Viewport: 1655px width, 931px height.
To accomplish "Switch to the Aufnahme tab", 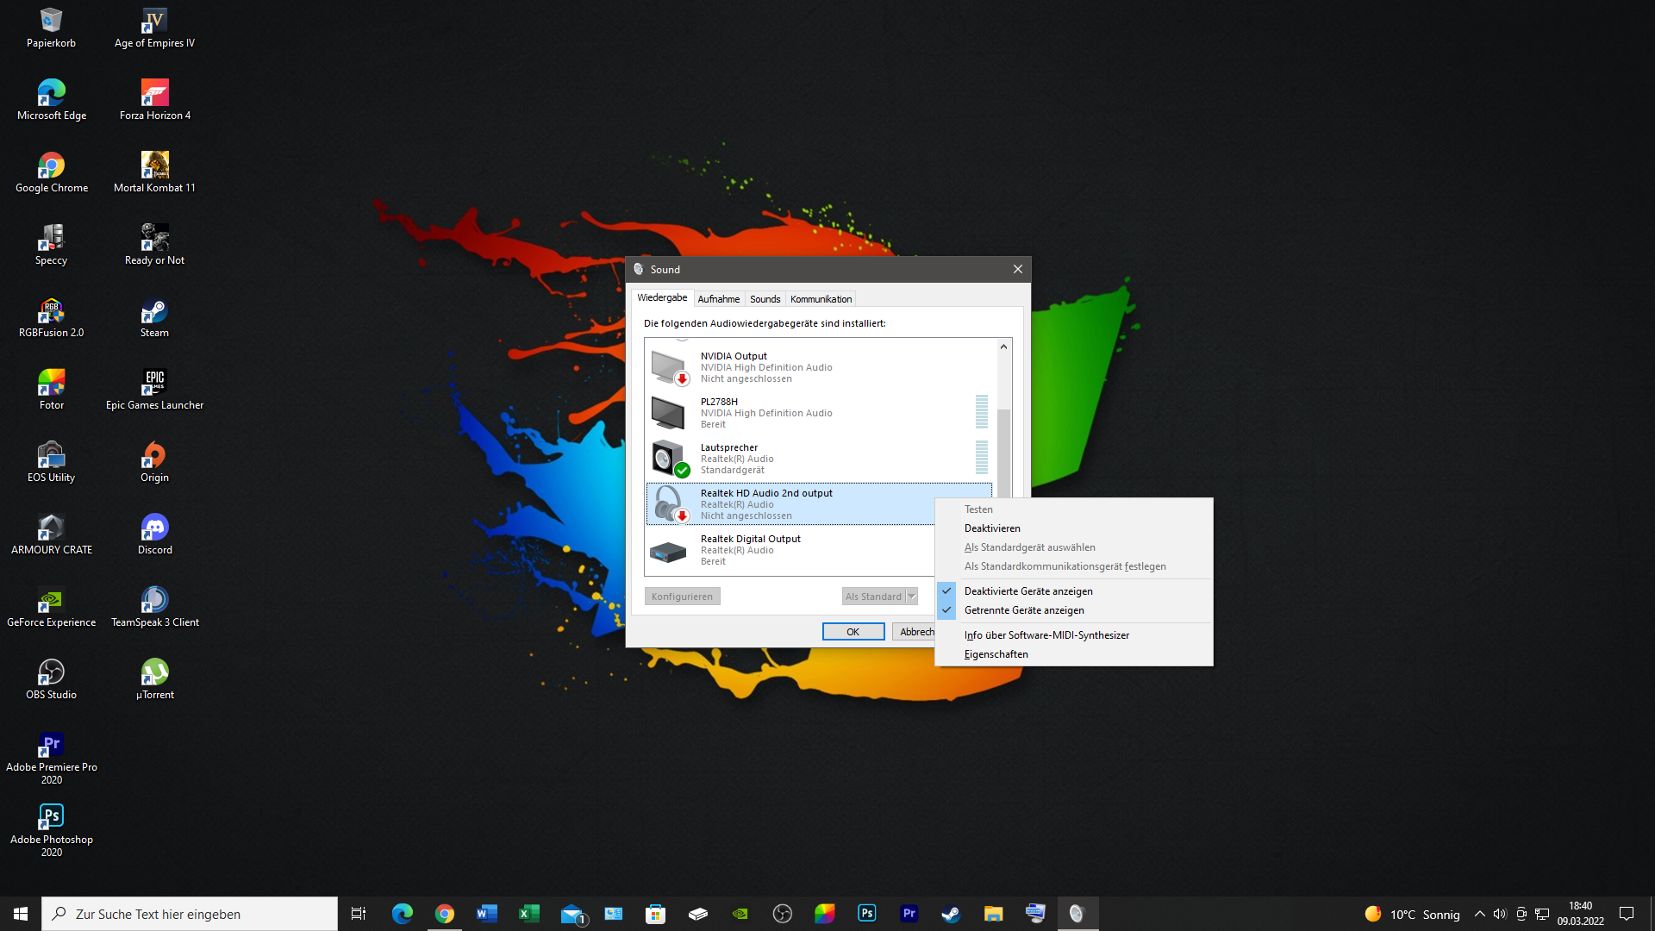I will [x=718, y=299].
